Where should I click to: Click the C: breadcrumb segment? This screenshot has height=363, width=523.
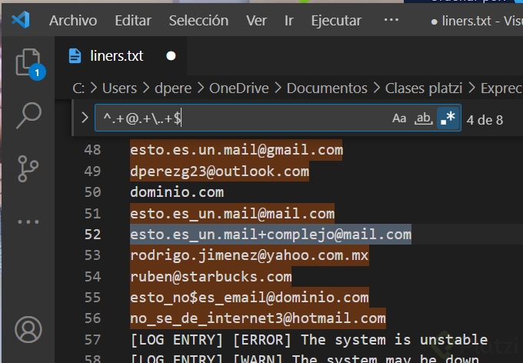pos(78,88)
